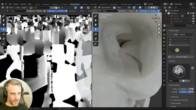Select Fill tool in 3D viewport toolbar
Screen dimensions: 196x110
coord(96,34)
